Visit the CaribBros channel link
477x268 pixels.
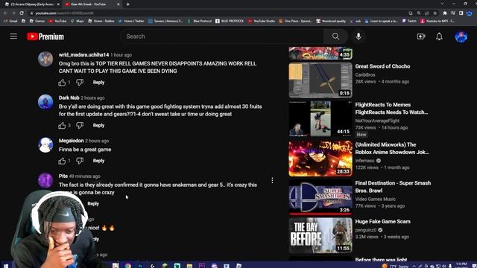[x=365, y=74]
